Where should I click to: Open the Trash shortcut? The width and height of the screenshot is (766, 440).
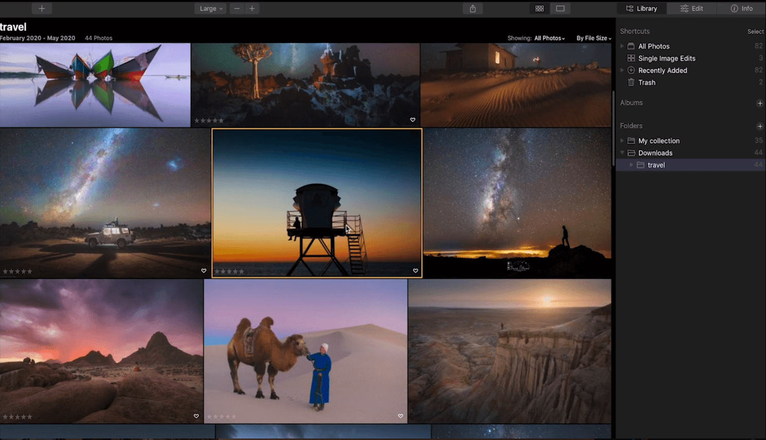pyautogui.click(x=646, y=82)
